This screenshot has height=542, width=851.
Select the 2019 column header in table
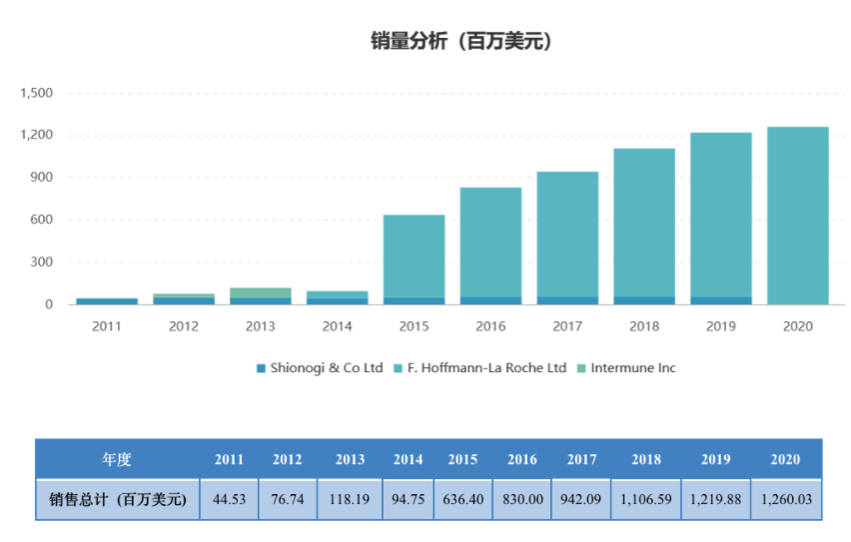(x=713, y=459)
